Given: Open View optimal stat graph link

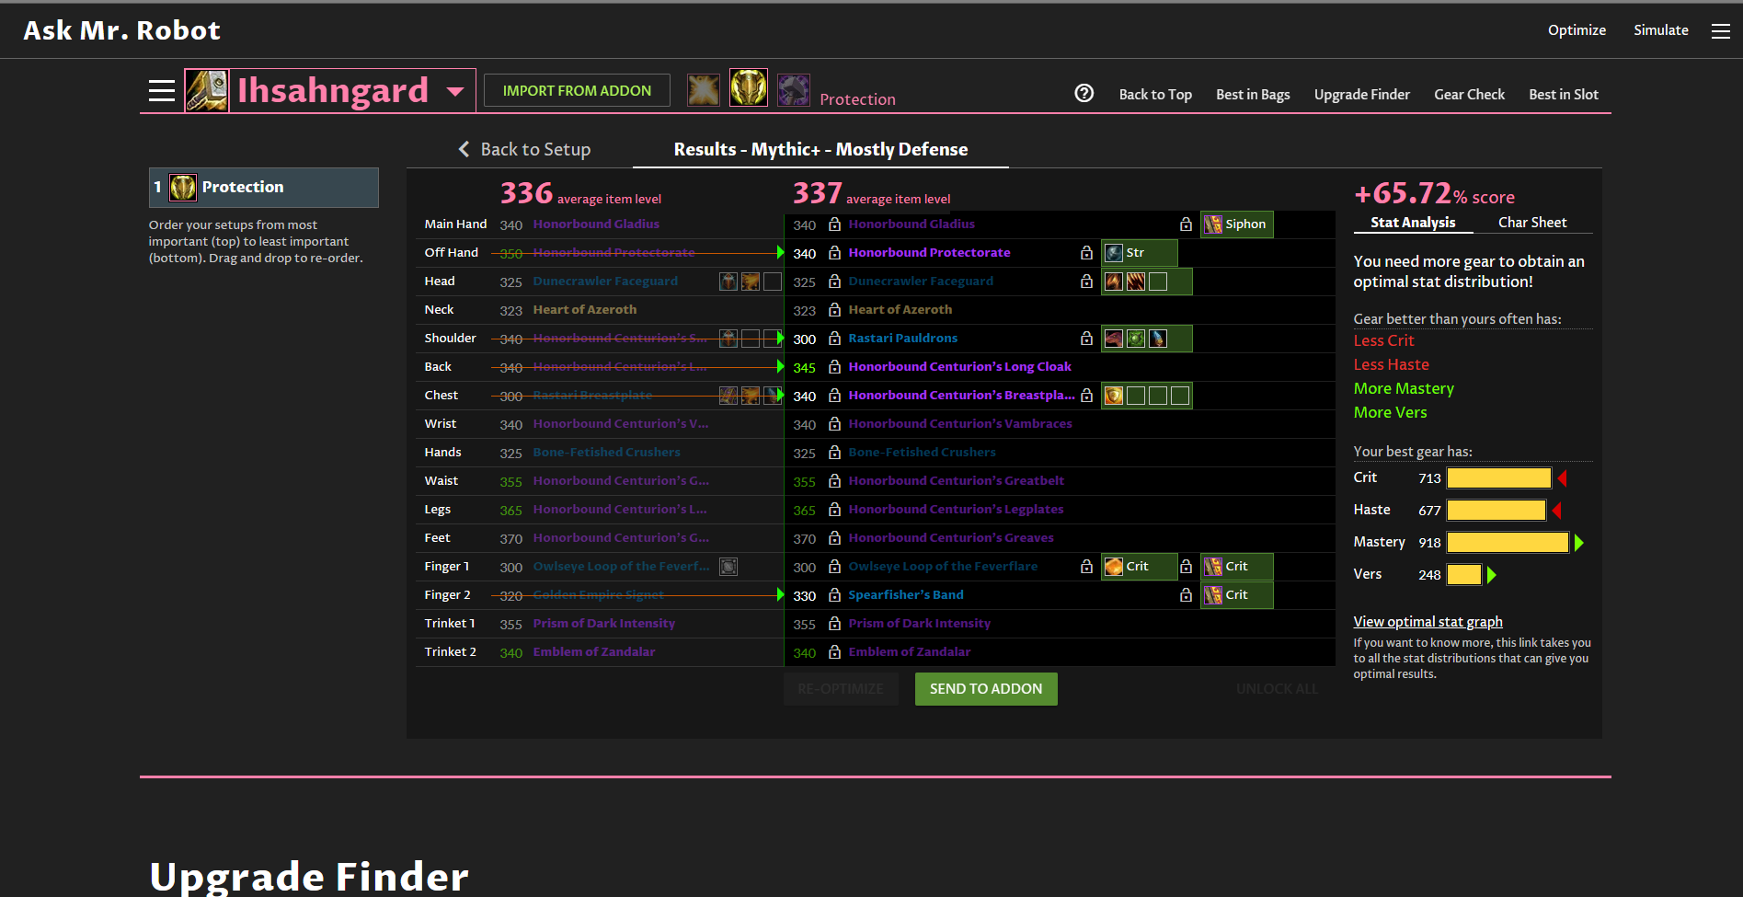Looking at the screenshot, I should tap(1428, 622).
